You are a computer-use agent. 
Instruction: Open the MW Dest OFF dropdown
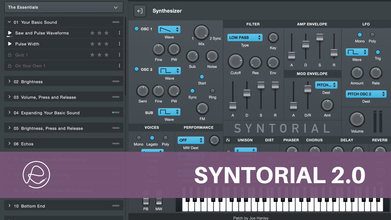[191, 140]
